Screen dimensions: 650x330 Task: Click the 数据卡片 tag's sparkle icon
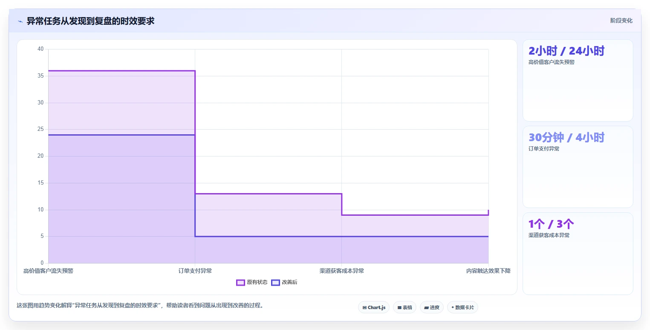[453, 307]
